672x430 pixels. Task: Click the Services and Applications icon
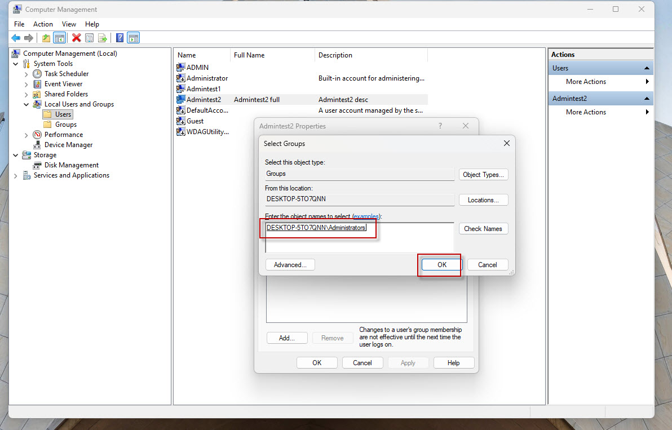[26, 175]
